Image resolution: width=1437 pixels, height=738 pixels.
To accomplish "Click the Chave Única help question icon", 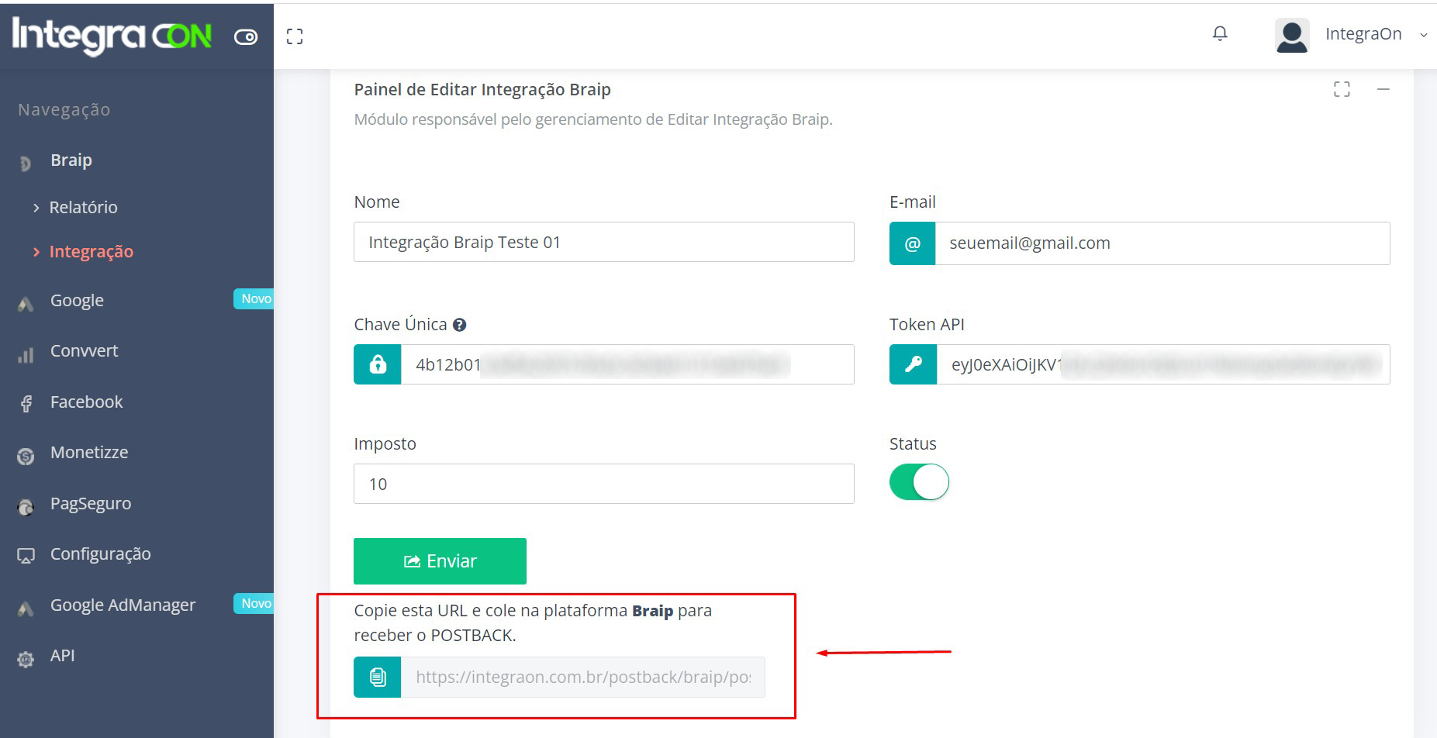I will pos(460,325).
